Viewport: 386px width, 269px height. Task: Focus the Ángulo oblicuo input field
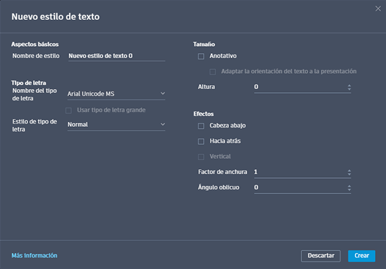click(298, 188)
